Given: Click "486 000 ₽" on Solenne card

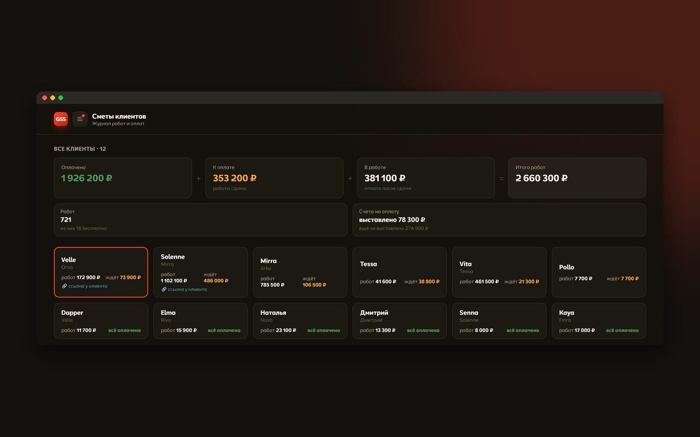Looking at the screenshot, I should click(x=216, y=281).
